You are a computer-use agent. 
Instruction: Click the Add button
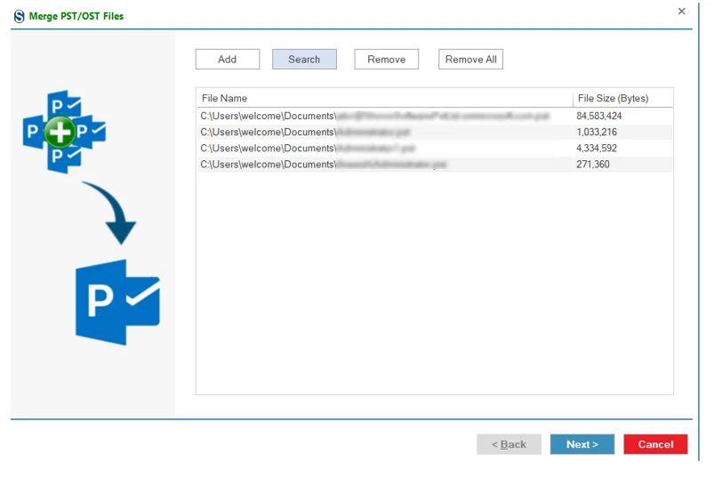pos(227,59)
